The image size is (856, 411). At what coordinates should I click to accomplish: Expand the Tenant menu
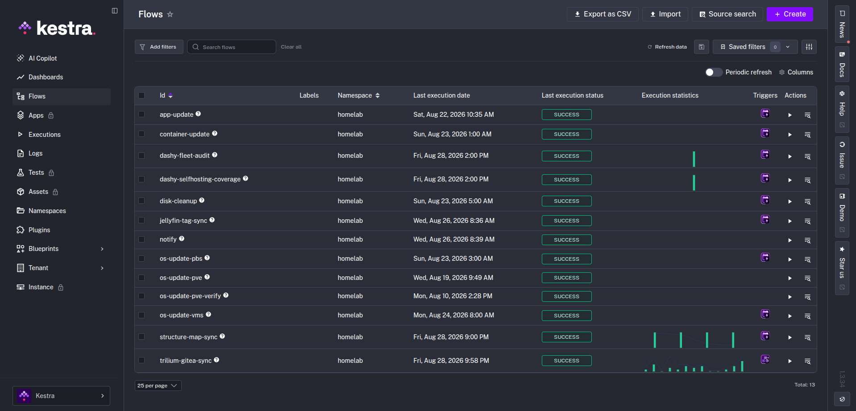[62, 268]
